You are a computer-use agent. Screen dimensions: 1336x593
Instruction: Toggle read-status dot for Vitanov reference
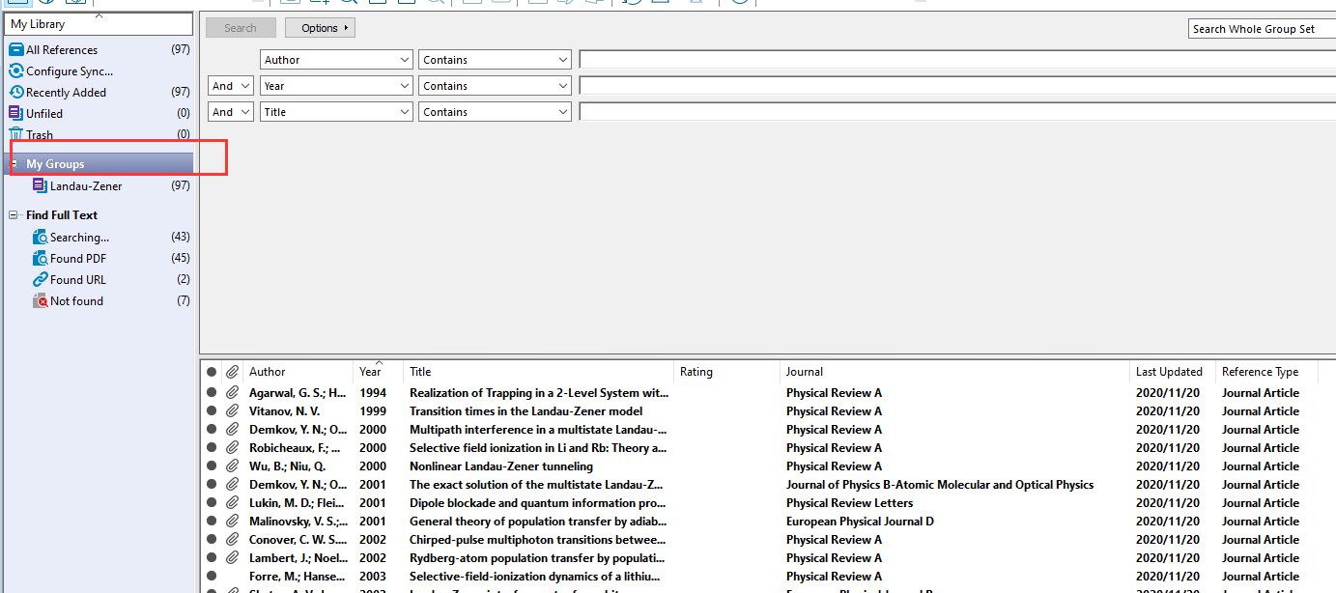pyautogui.click(x=212, y=411)
